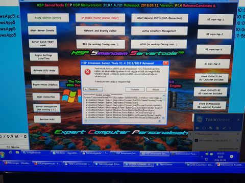This screenshot has width=245, height=183.
Task: Click Activate GOD Mode button
Action: tap(44, 71)
